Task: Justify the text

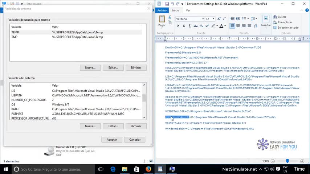Action: coord(249,26)
